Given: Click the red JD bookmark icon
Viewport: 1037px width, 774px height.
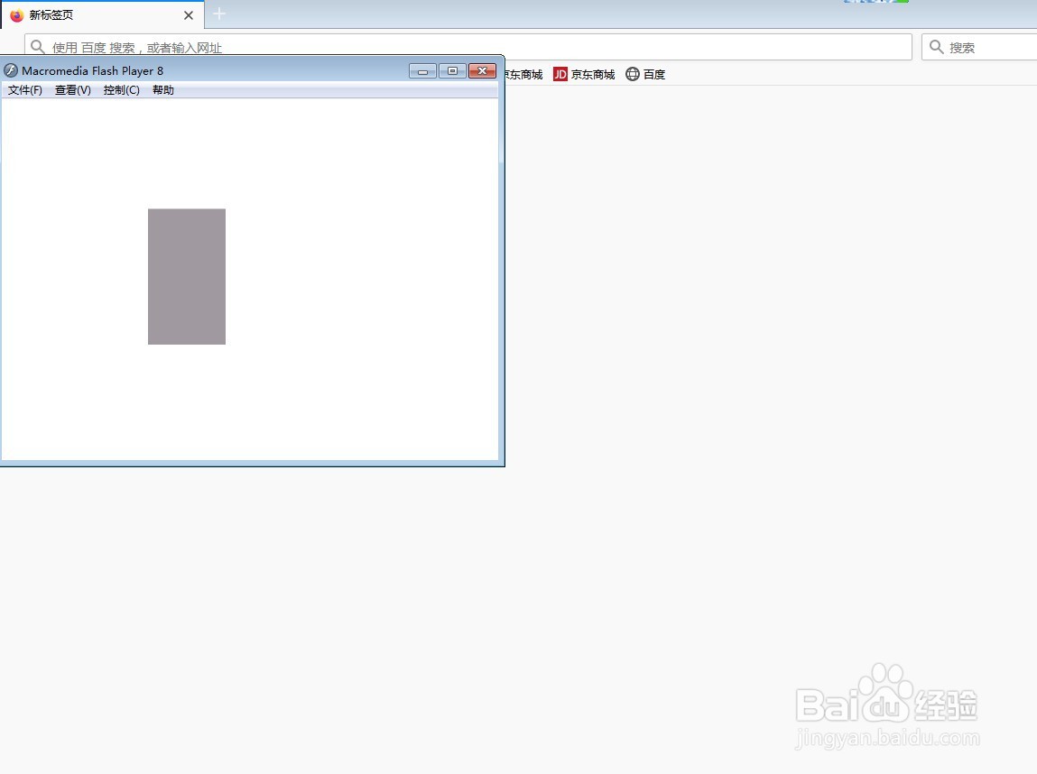Looking at the screenshot, I should click(560, 74).
